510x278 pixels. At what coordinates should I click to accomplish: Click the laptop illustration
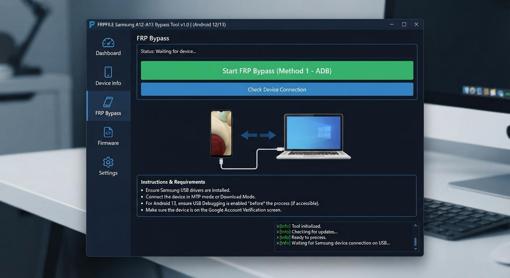pos(314,136)
